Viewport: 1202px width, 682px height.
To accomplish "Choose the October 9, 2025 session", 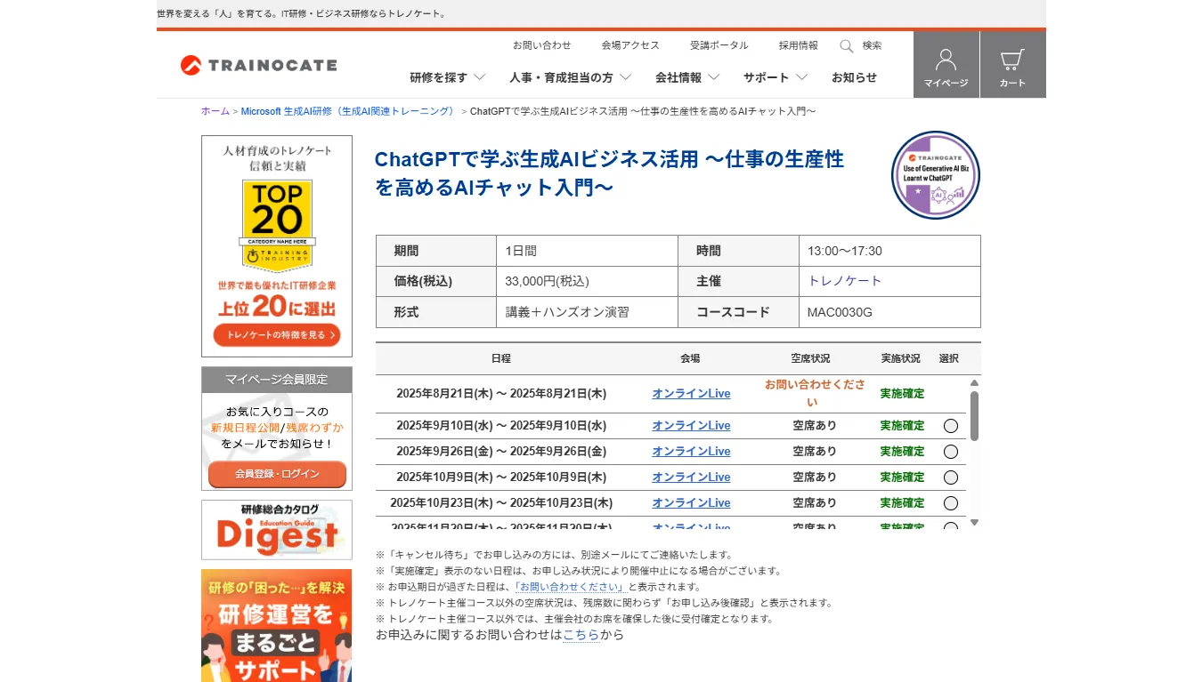I will pyautogui.click(x=950, y=477).
